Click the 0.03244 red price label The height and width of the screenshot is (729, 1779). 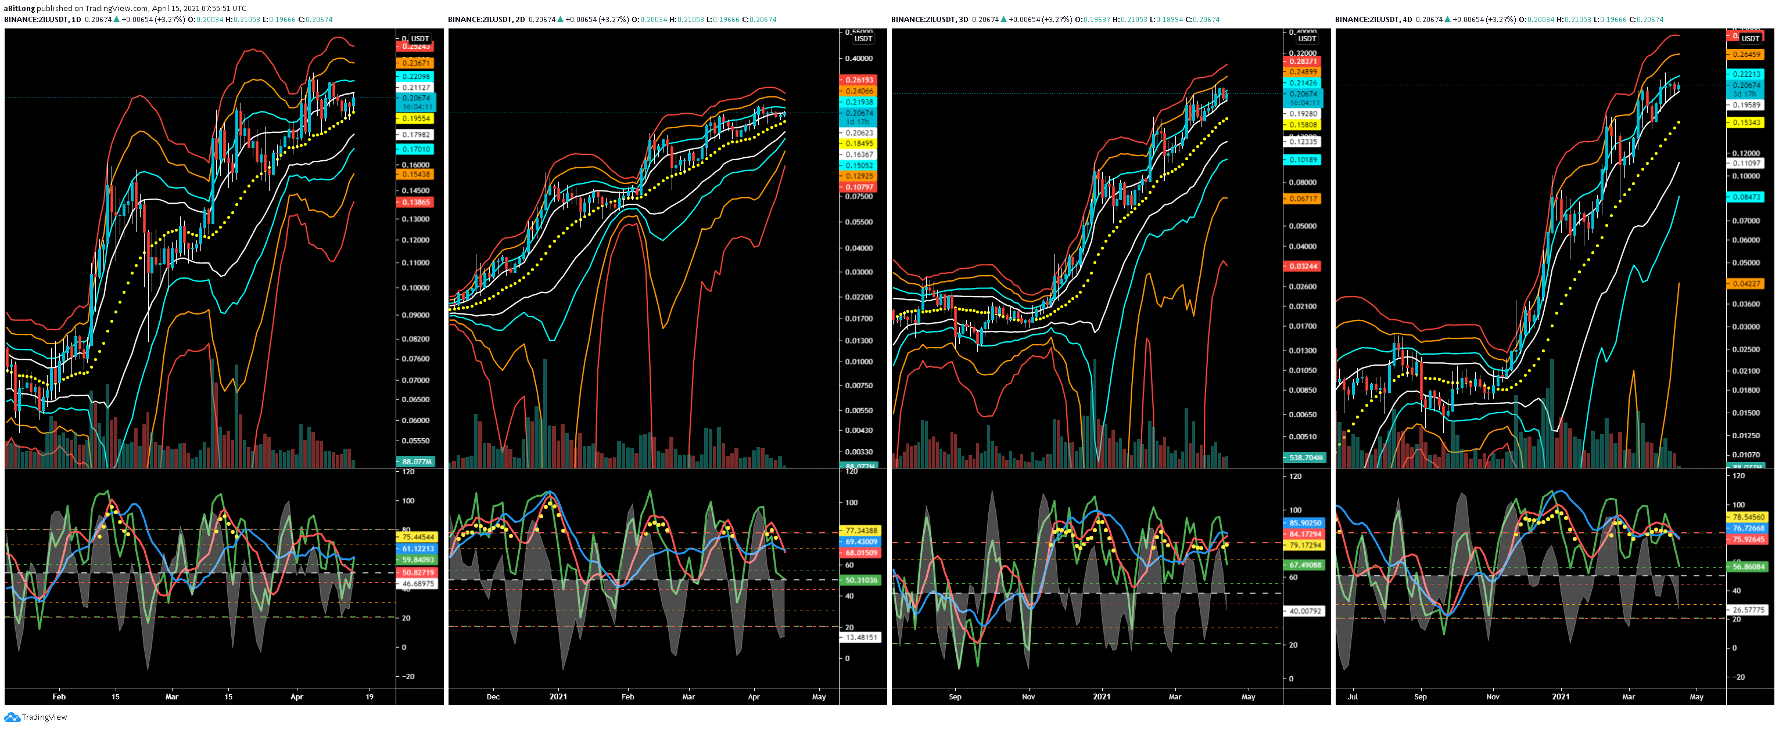click(x=1303, y=266)
